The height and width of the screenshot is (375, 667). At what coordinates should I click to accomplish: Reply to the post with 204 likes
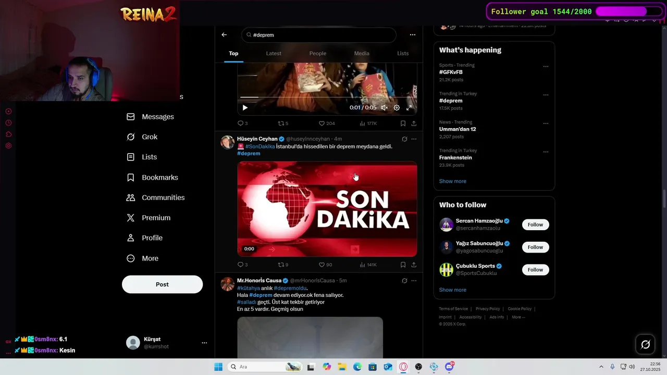click(x=242, y=123)
